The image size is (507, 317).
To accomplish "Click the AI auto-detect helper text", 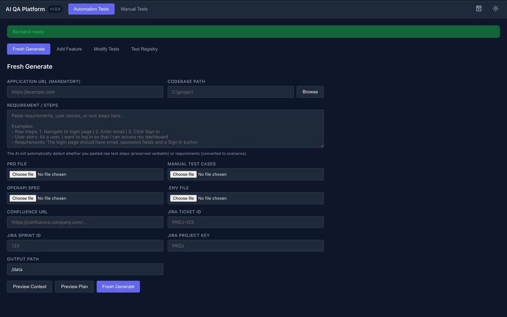I will pos(127,154).
